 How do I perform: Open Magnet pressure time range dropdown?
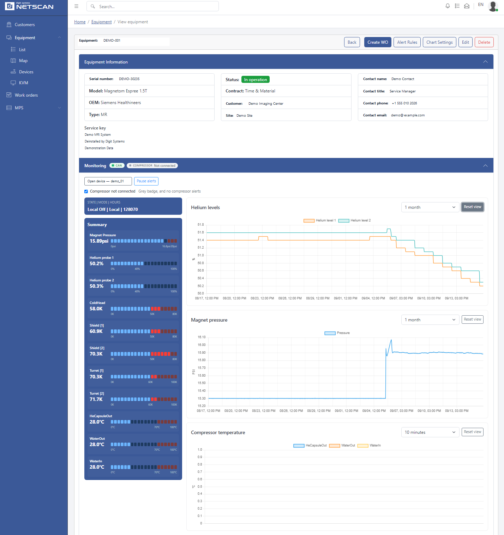[x=430, y=320]
